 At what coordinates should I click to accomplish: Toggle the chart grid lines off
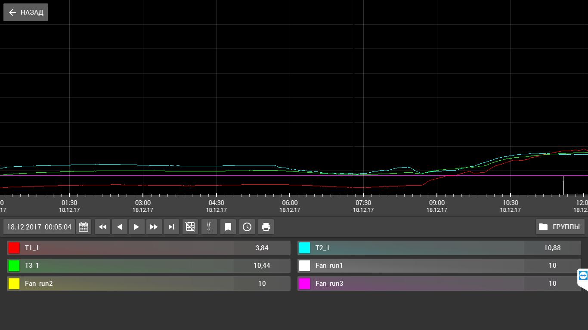click(190, 227)
